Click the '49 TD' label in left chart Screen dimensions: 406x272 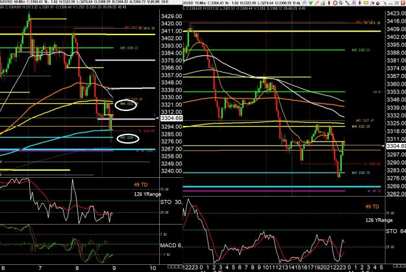140,185
